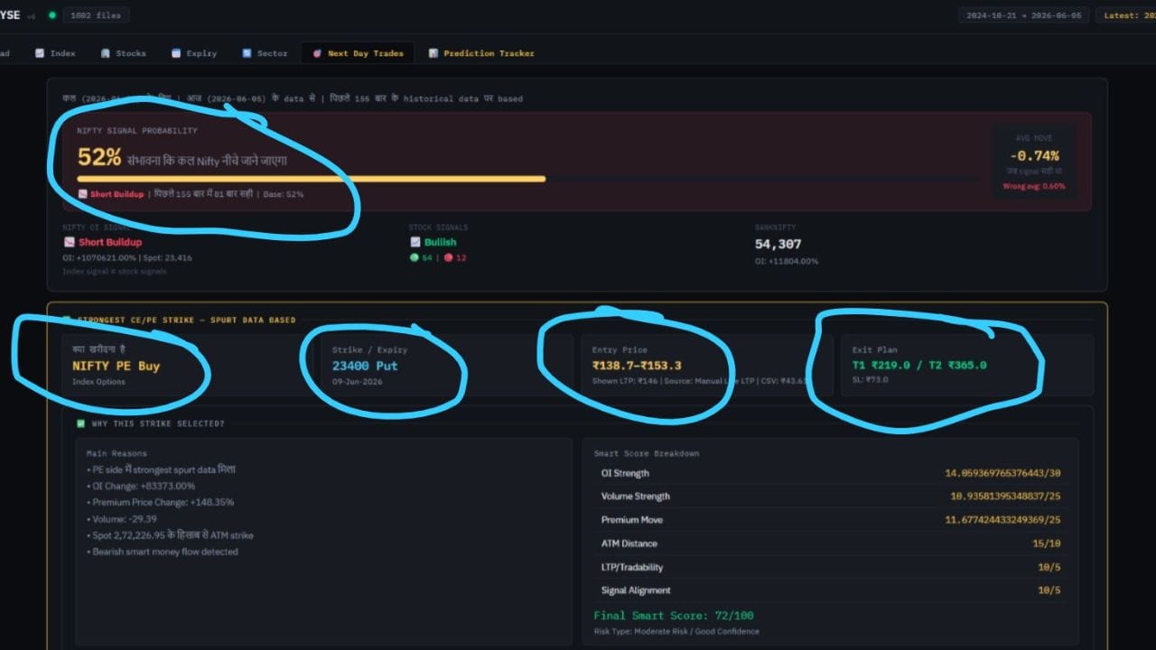Click the Premium Price Change: +148.35% reason
This screenshot has width=1156, height=650.
(160, 503)
